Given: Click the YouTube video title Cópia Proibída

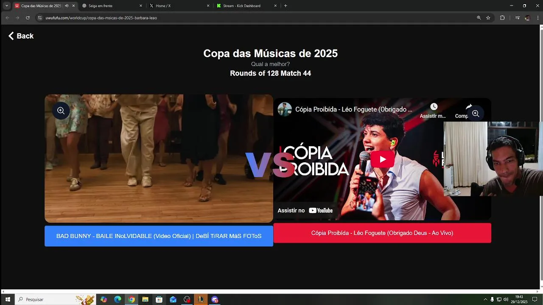Looking at the screenshot, I should click(354, 109).
